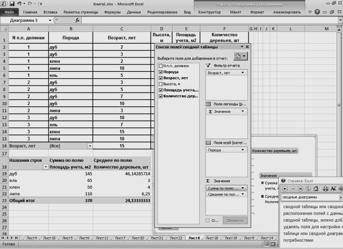This screenshot has height=249, width=343.
Task: Go to first sheet tab navigation arrow
Action: 3,238
